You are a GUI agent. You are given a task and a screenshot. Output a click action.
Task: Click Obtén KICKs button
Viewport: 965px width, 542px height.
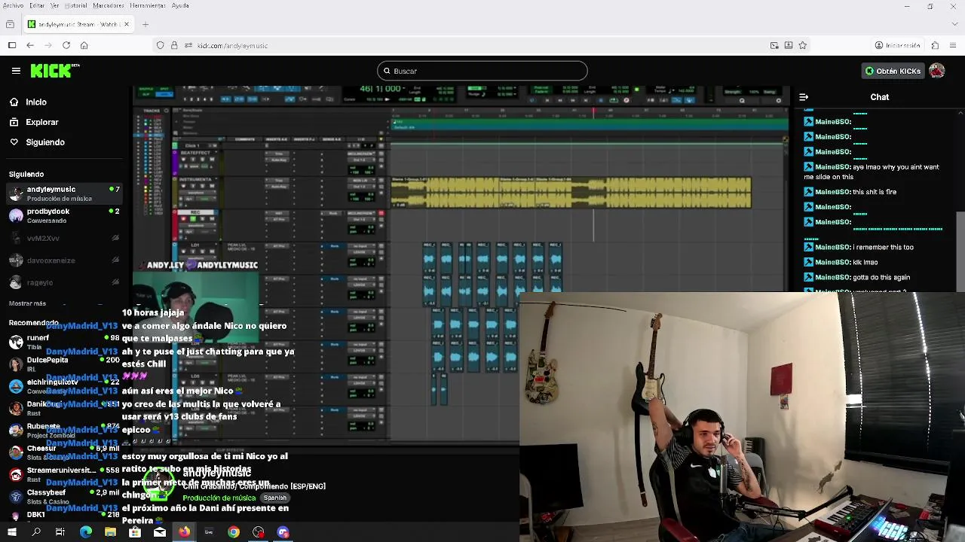[x=893, y=71]
